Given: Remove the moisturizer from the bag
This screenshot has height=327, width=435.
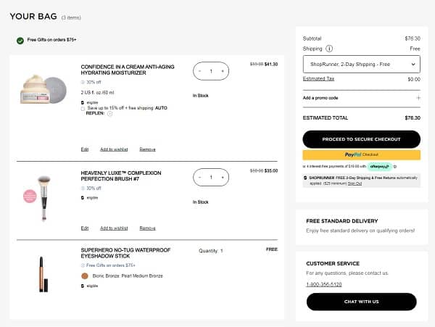Looking at the screenshot, I should pos(147,149).
